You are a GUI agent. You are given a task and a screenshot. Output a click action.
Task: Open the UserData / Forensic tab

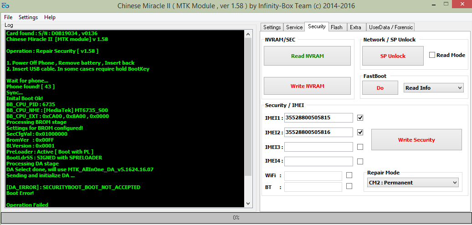pyautogui.click(x=391, y=27)
